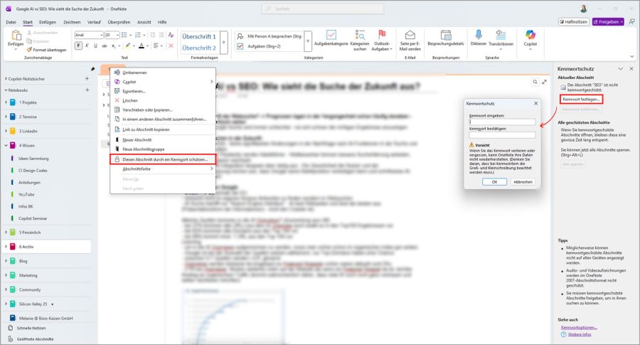This screenshot has height=345, width=640.
Task: Open the Datei menu tab
Action: pyautogui.click(x=11, y=22)
